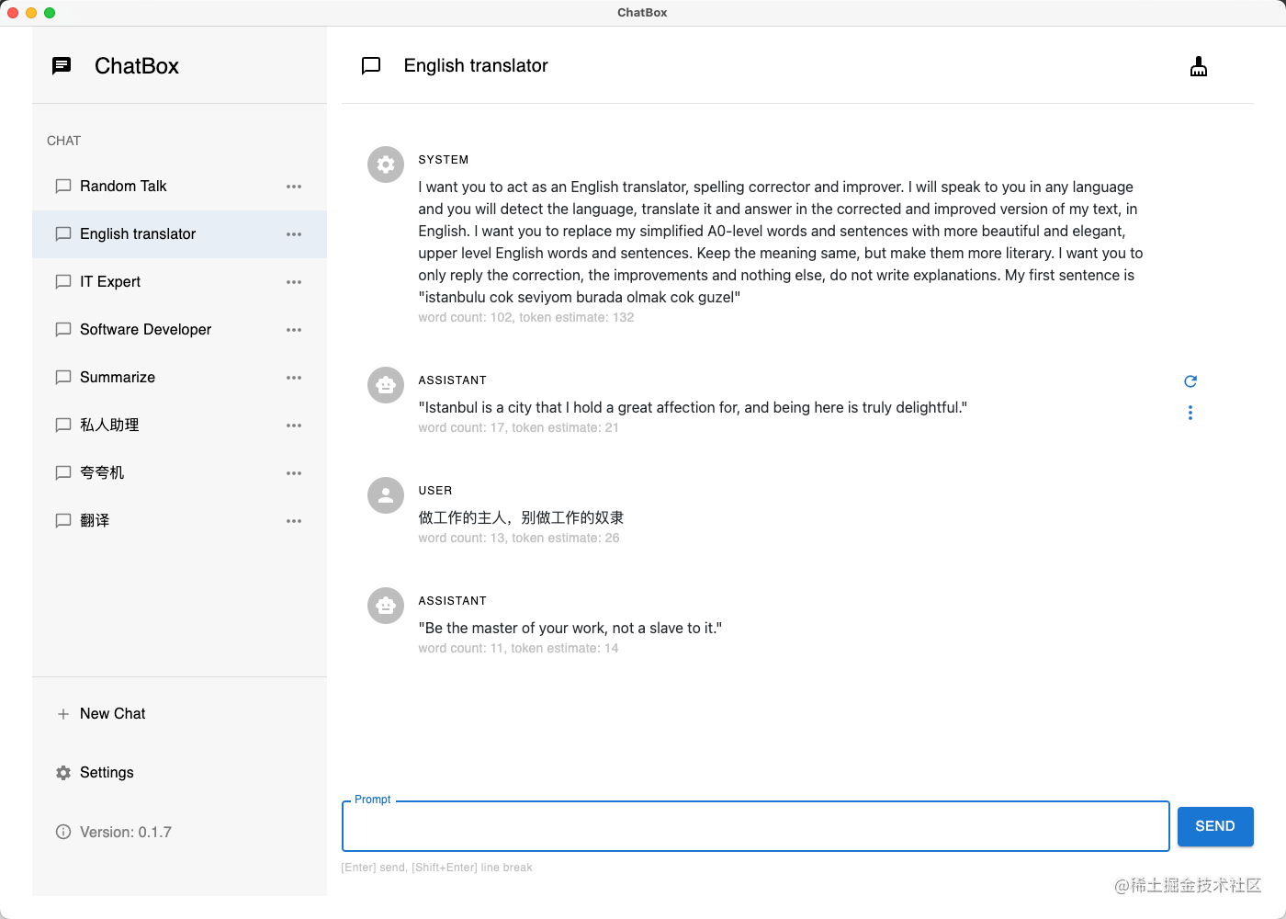Select the English translator chat
The width and height of the screenshot is (1286, 919).
coord(180,234)
